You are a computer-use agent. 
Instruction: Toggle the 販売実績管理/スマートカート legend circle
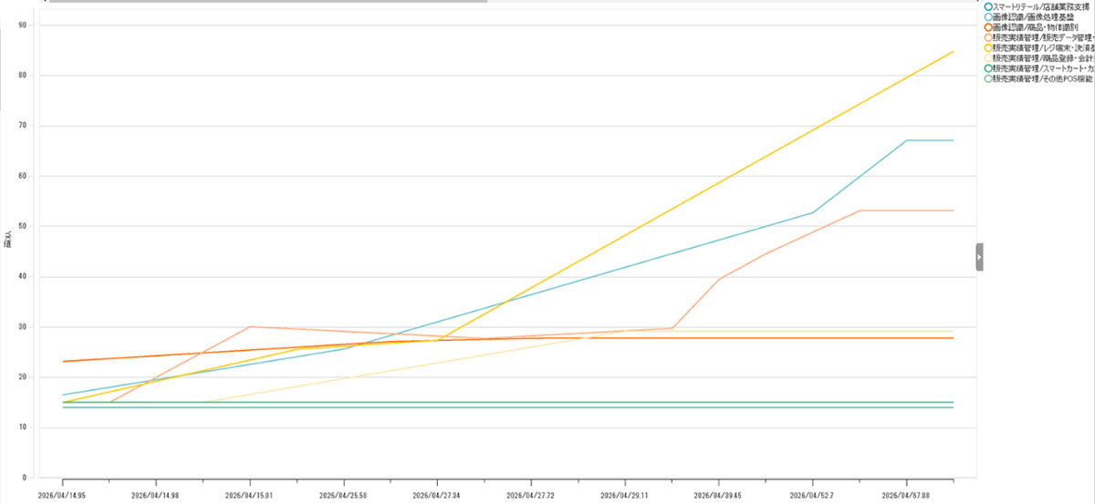click(x=988, y=68)
